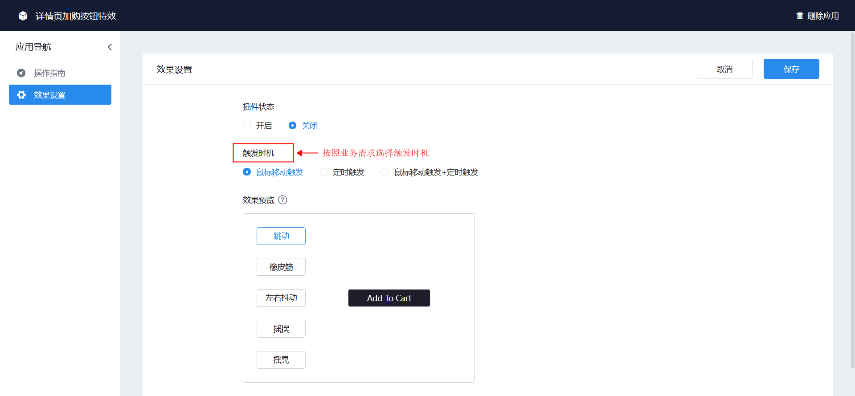Click the 插件状态 label
The image size is (855, 396).
258,107
